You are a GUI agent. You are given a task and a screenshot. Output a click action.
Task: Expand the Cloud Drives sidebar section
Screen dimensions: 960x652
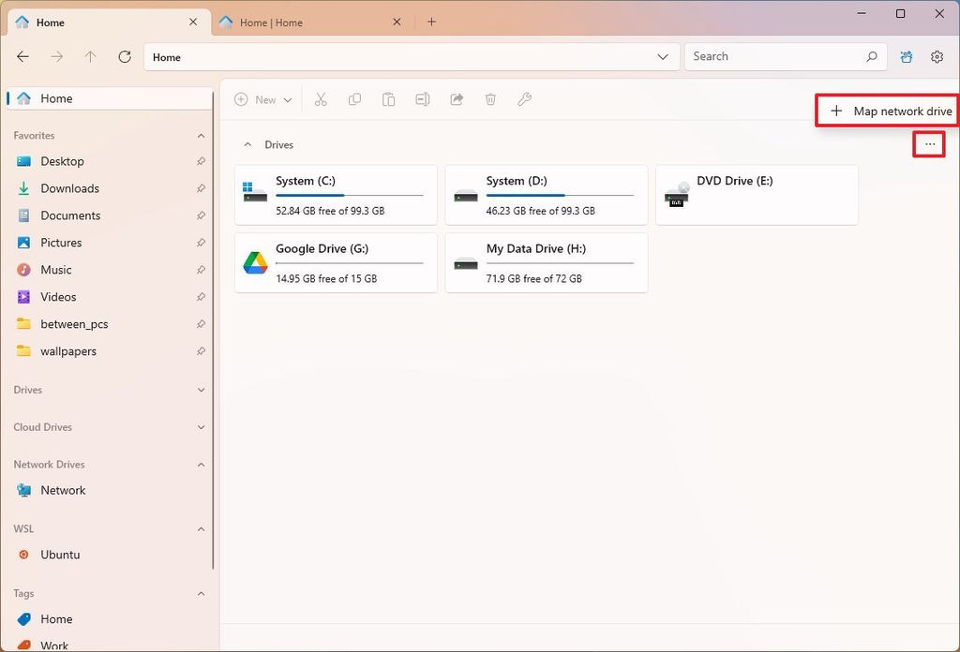tap(201, 427)
